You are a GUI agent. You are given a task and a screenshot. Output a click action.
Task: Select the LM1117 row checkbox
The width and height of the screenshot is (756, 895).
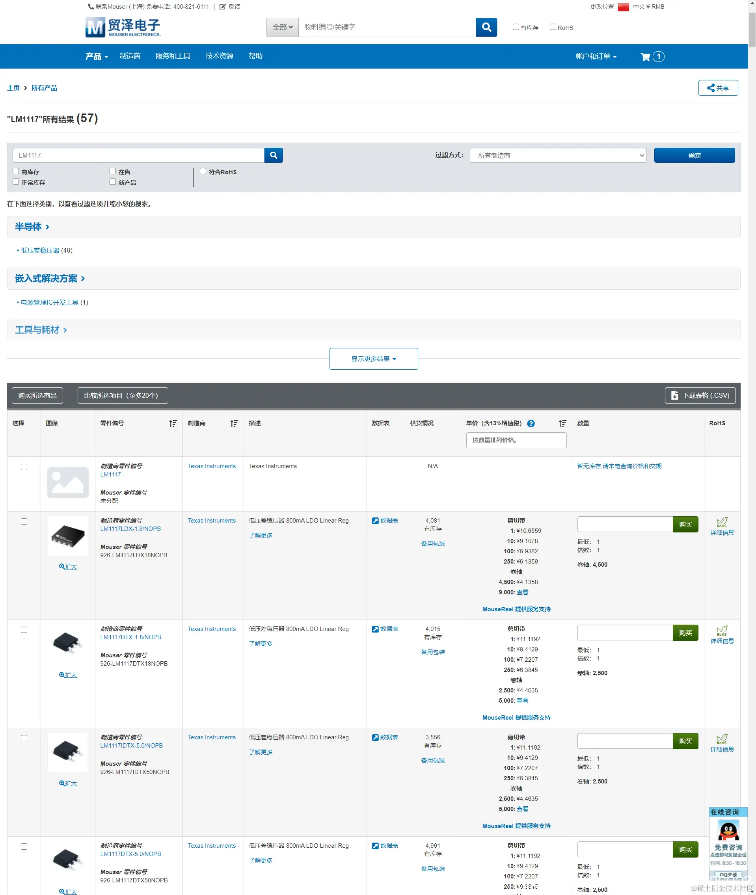click(24, 467)
